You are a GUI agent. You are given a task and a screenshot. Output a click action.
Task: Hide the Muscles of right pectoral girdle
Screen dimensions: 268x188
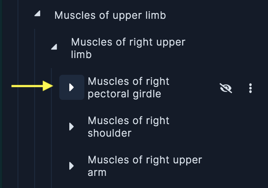[226, 88]
